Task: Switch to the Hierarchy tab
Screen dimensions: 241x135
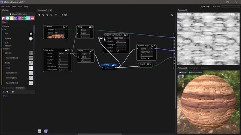Action: [x=20, y=88]
